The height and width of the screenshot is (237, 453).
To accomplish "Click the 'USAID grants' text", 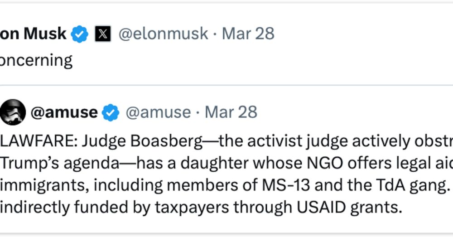I will (350, 208).
